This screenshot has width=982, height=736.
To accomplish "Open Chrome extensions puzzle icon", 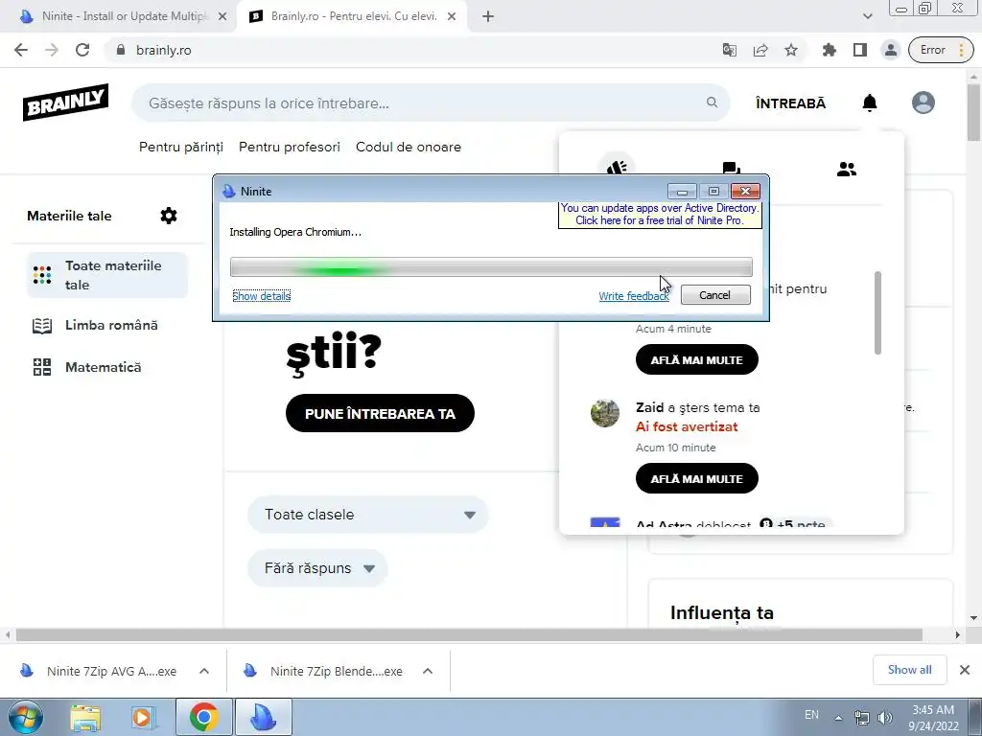I will point(830,50).
